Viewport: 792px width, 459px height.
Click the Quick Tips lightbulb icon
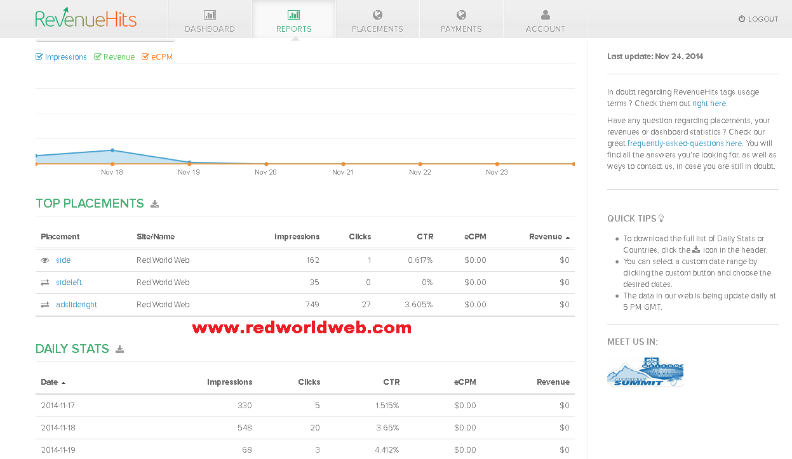click(x=661, y=218)
